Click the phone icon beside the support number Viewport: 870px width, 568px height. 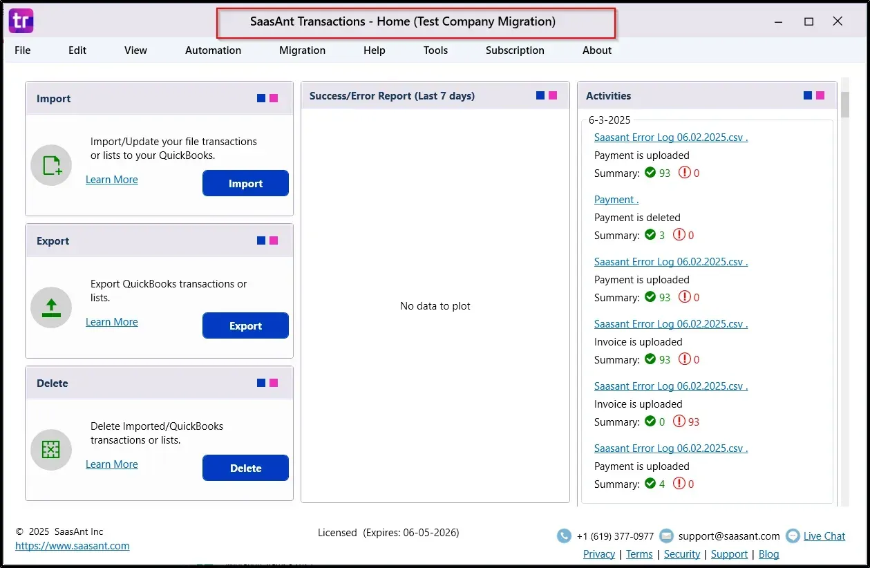pos(564,536)
